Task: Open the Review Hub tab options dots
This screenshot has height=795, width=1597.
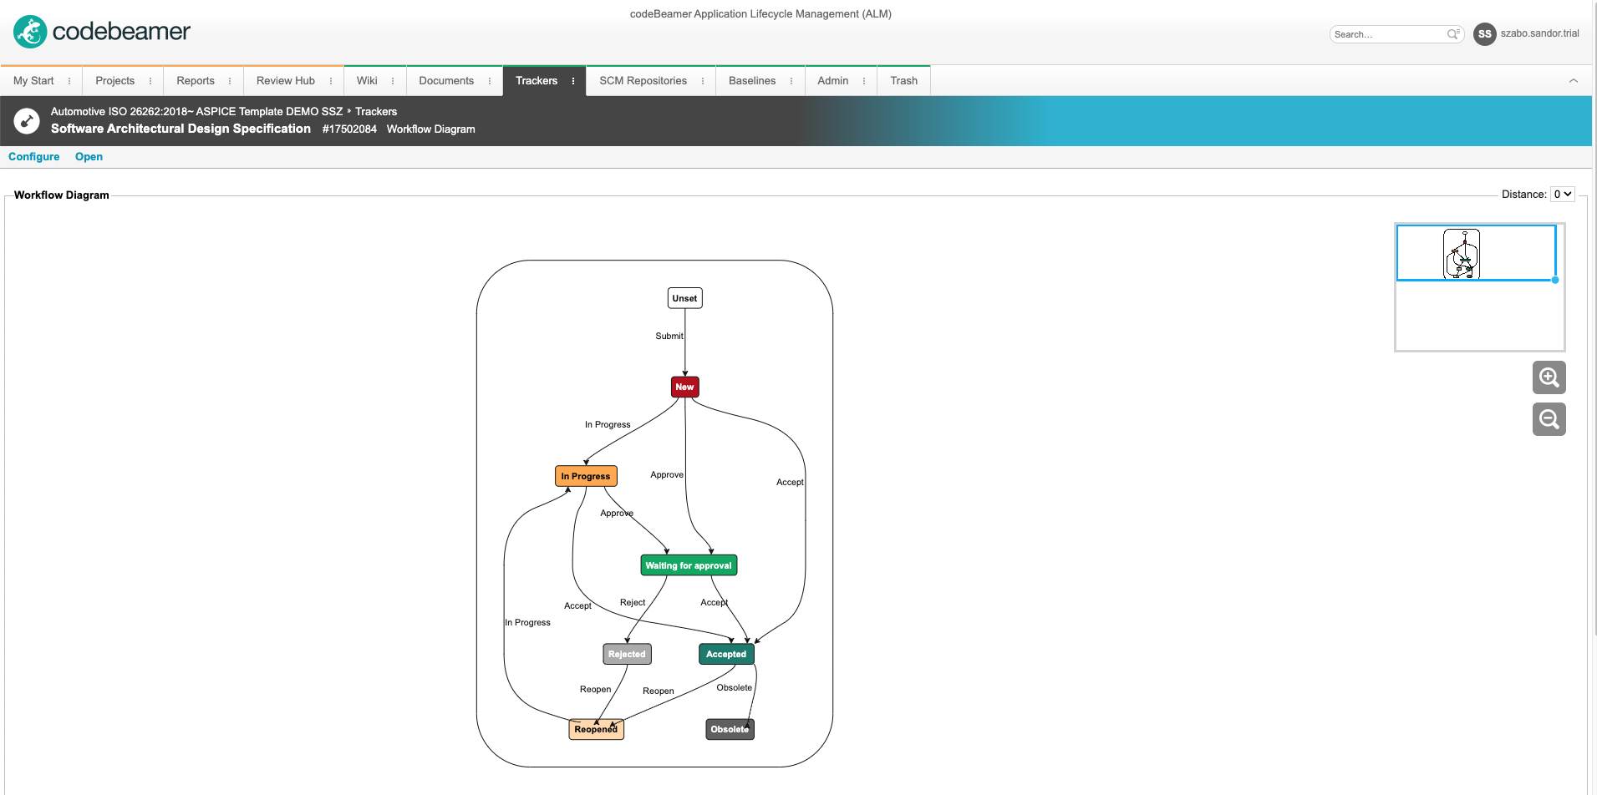Action: (331, 81)
